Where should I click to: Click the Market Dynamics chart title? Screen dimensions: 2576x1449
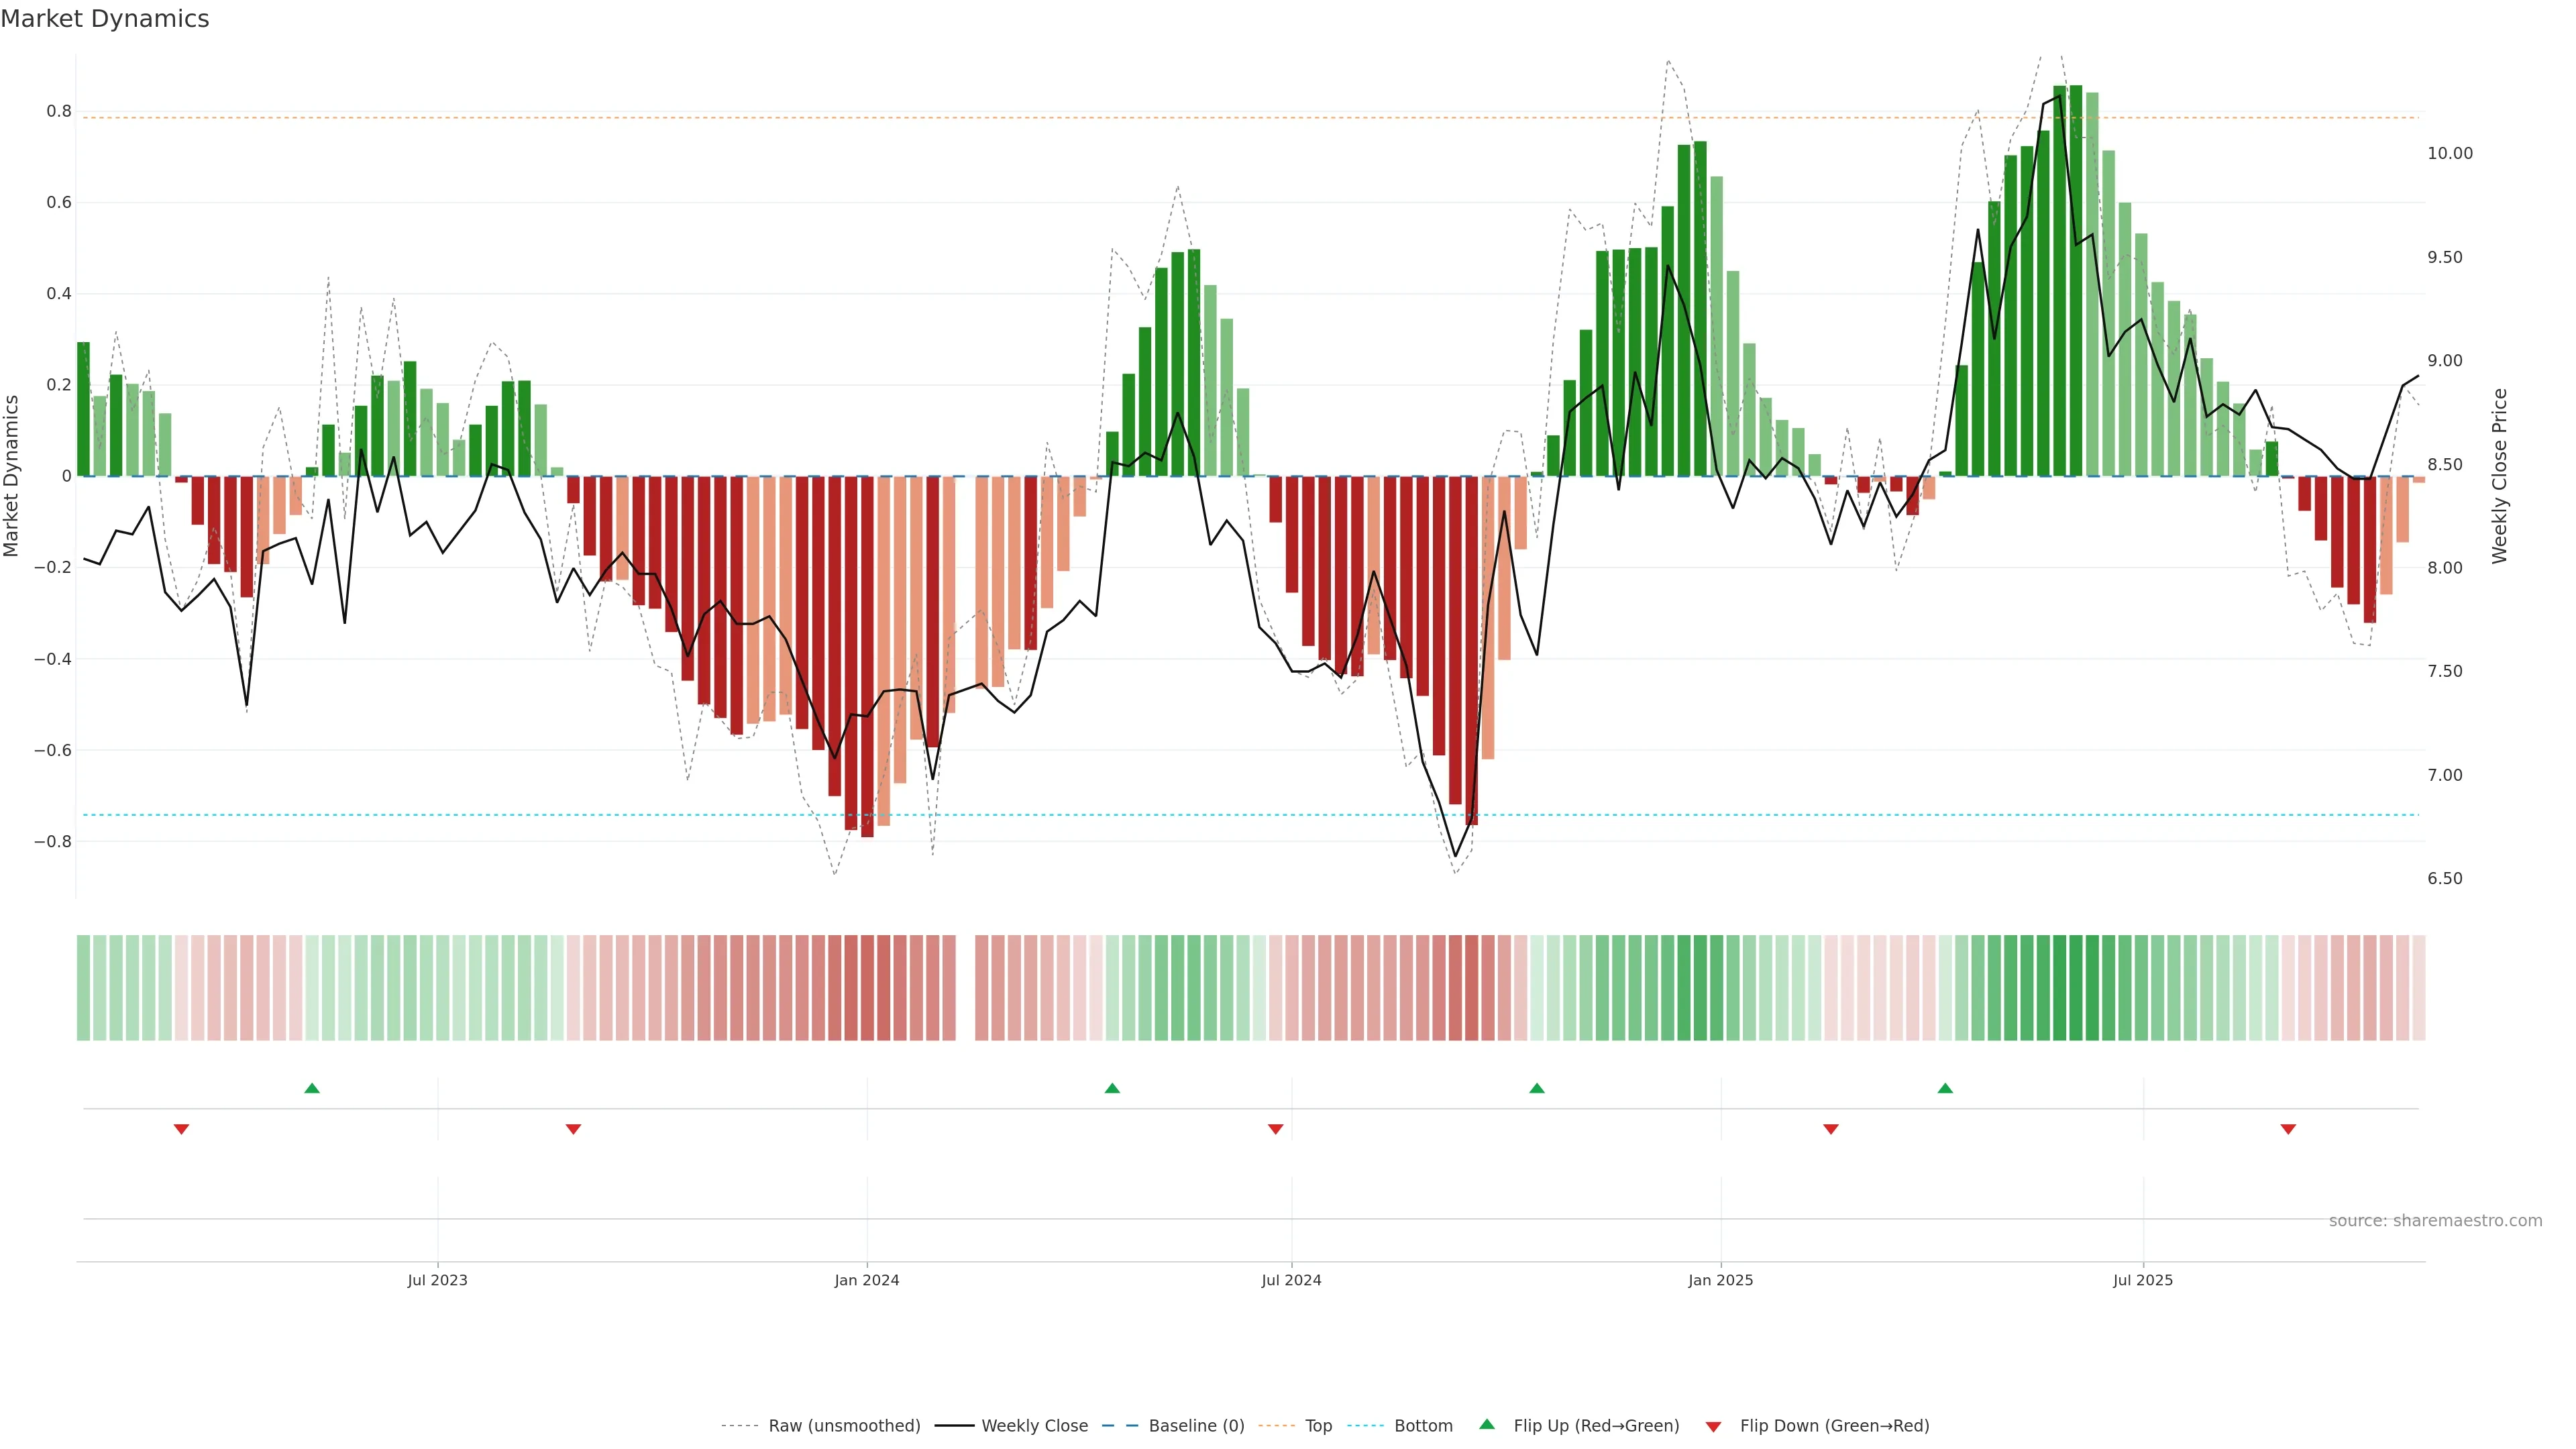105,19
